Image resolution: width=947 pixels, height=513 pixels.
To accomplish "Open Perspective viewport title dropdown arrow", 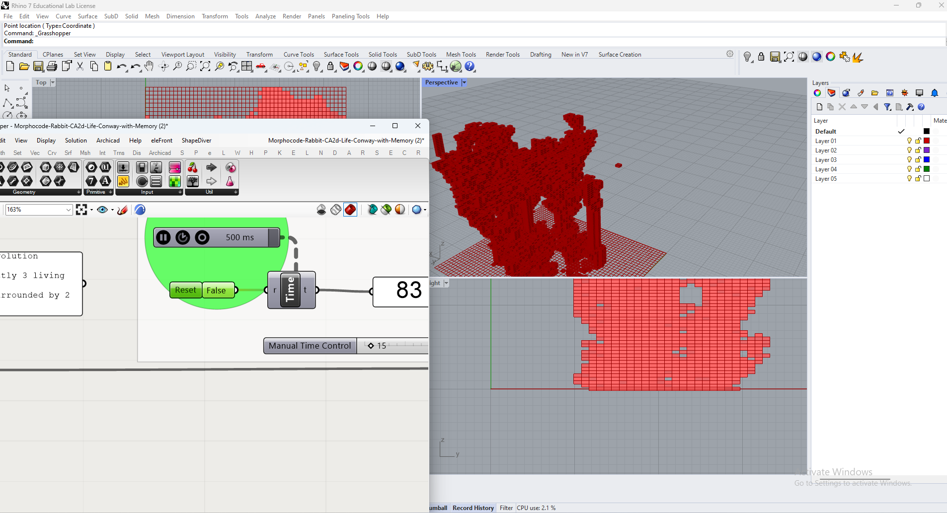I will pos(464,82).
